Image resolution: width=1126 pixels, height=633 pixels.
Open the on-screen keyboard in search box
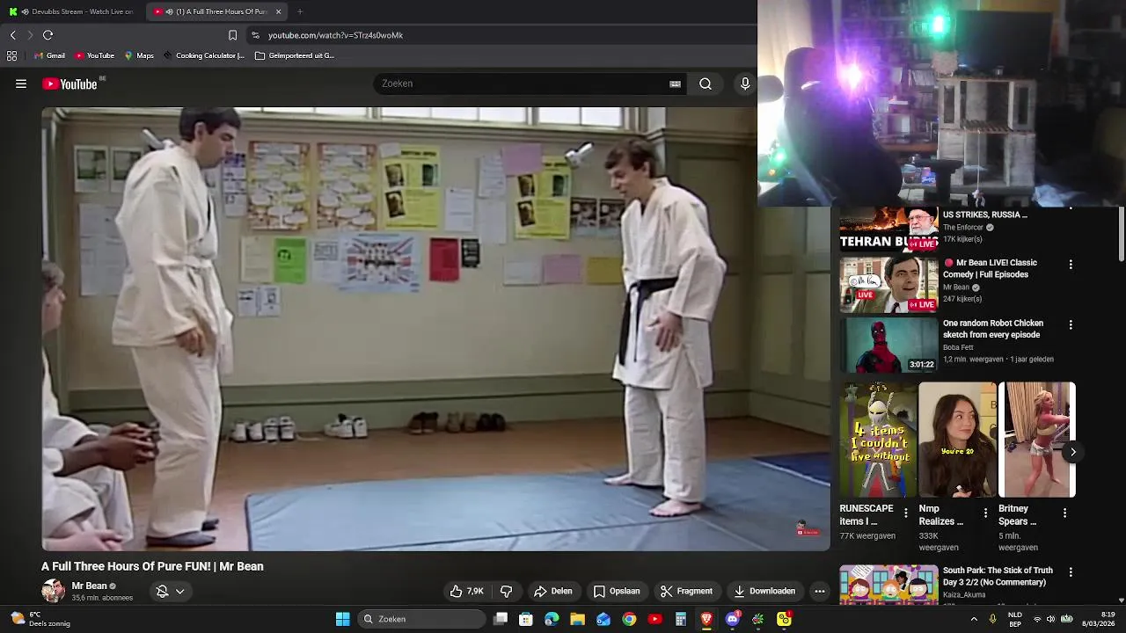pyautogui.click(x=675, y=84)
